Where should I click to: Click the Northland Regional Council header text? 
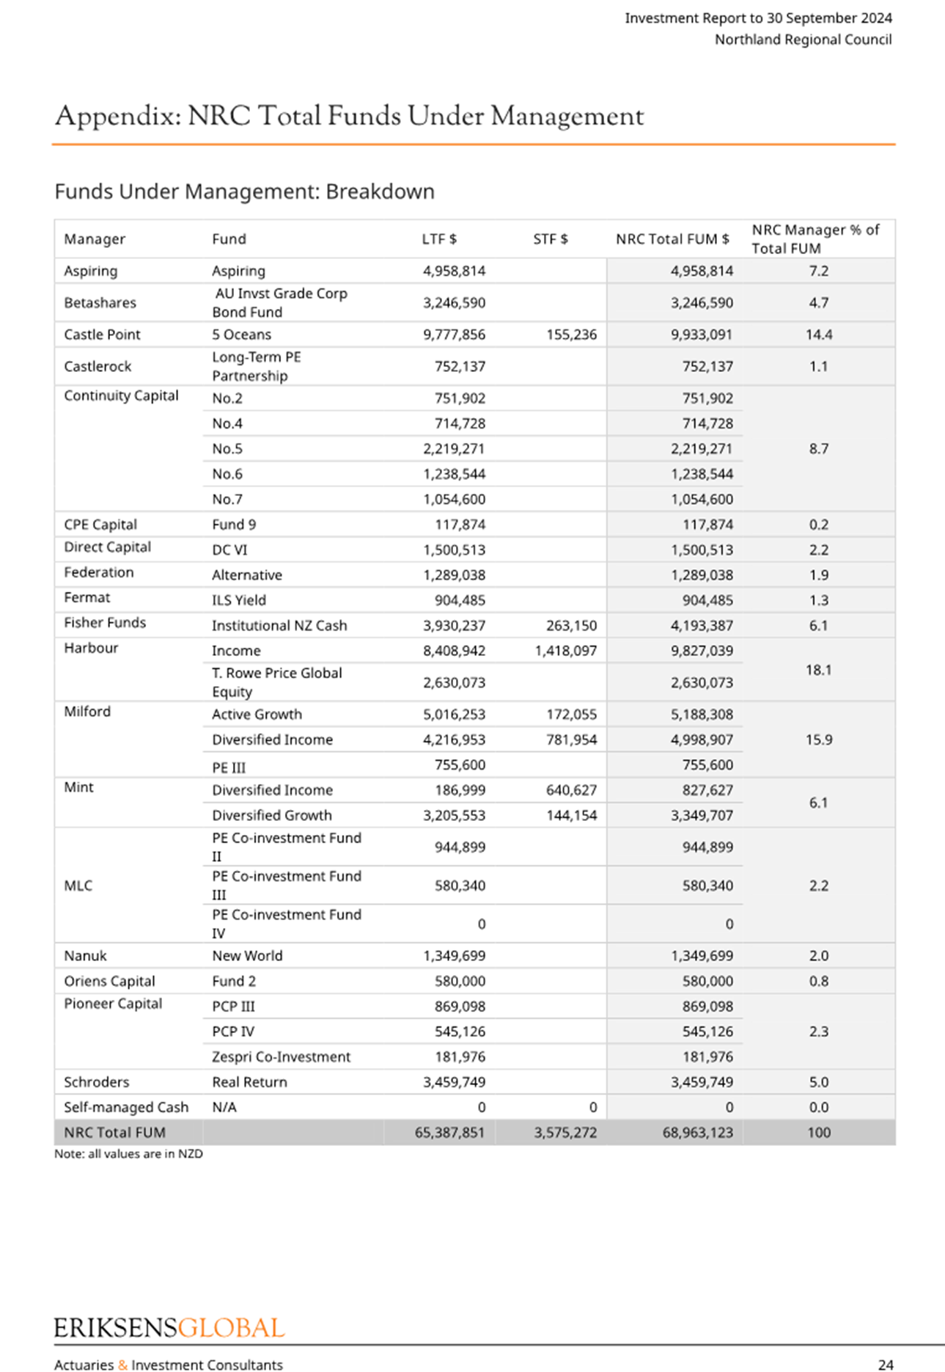pos(803,40)
